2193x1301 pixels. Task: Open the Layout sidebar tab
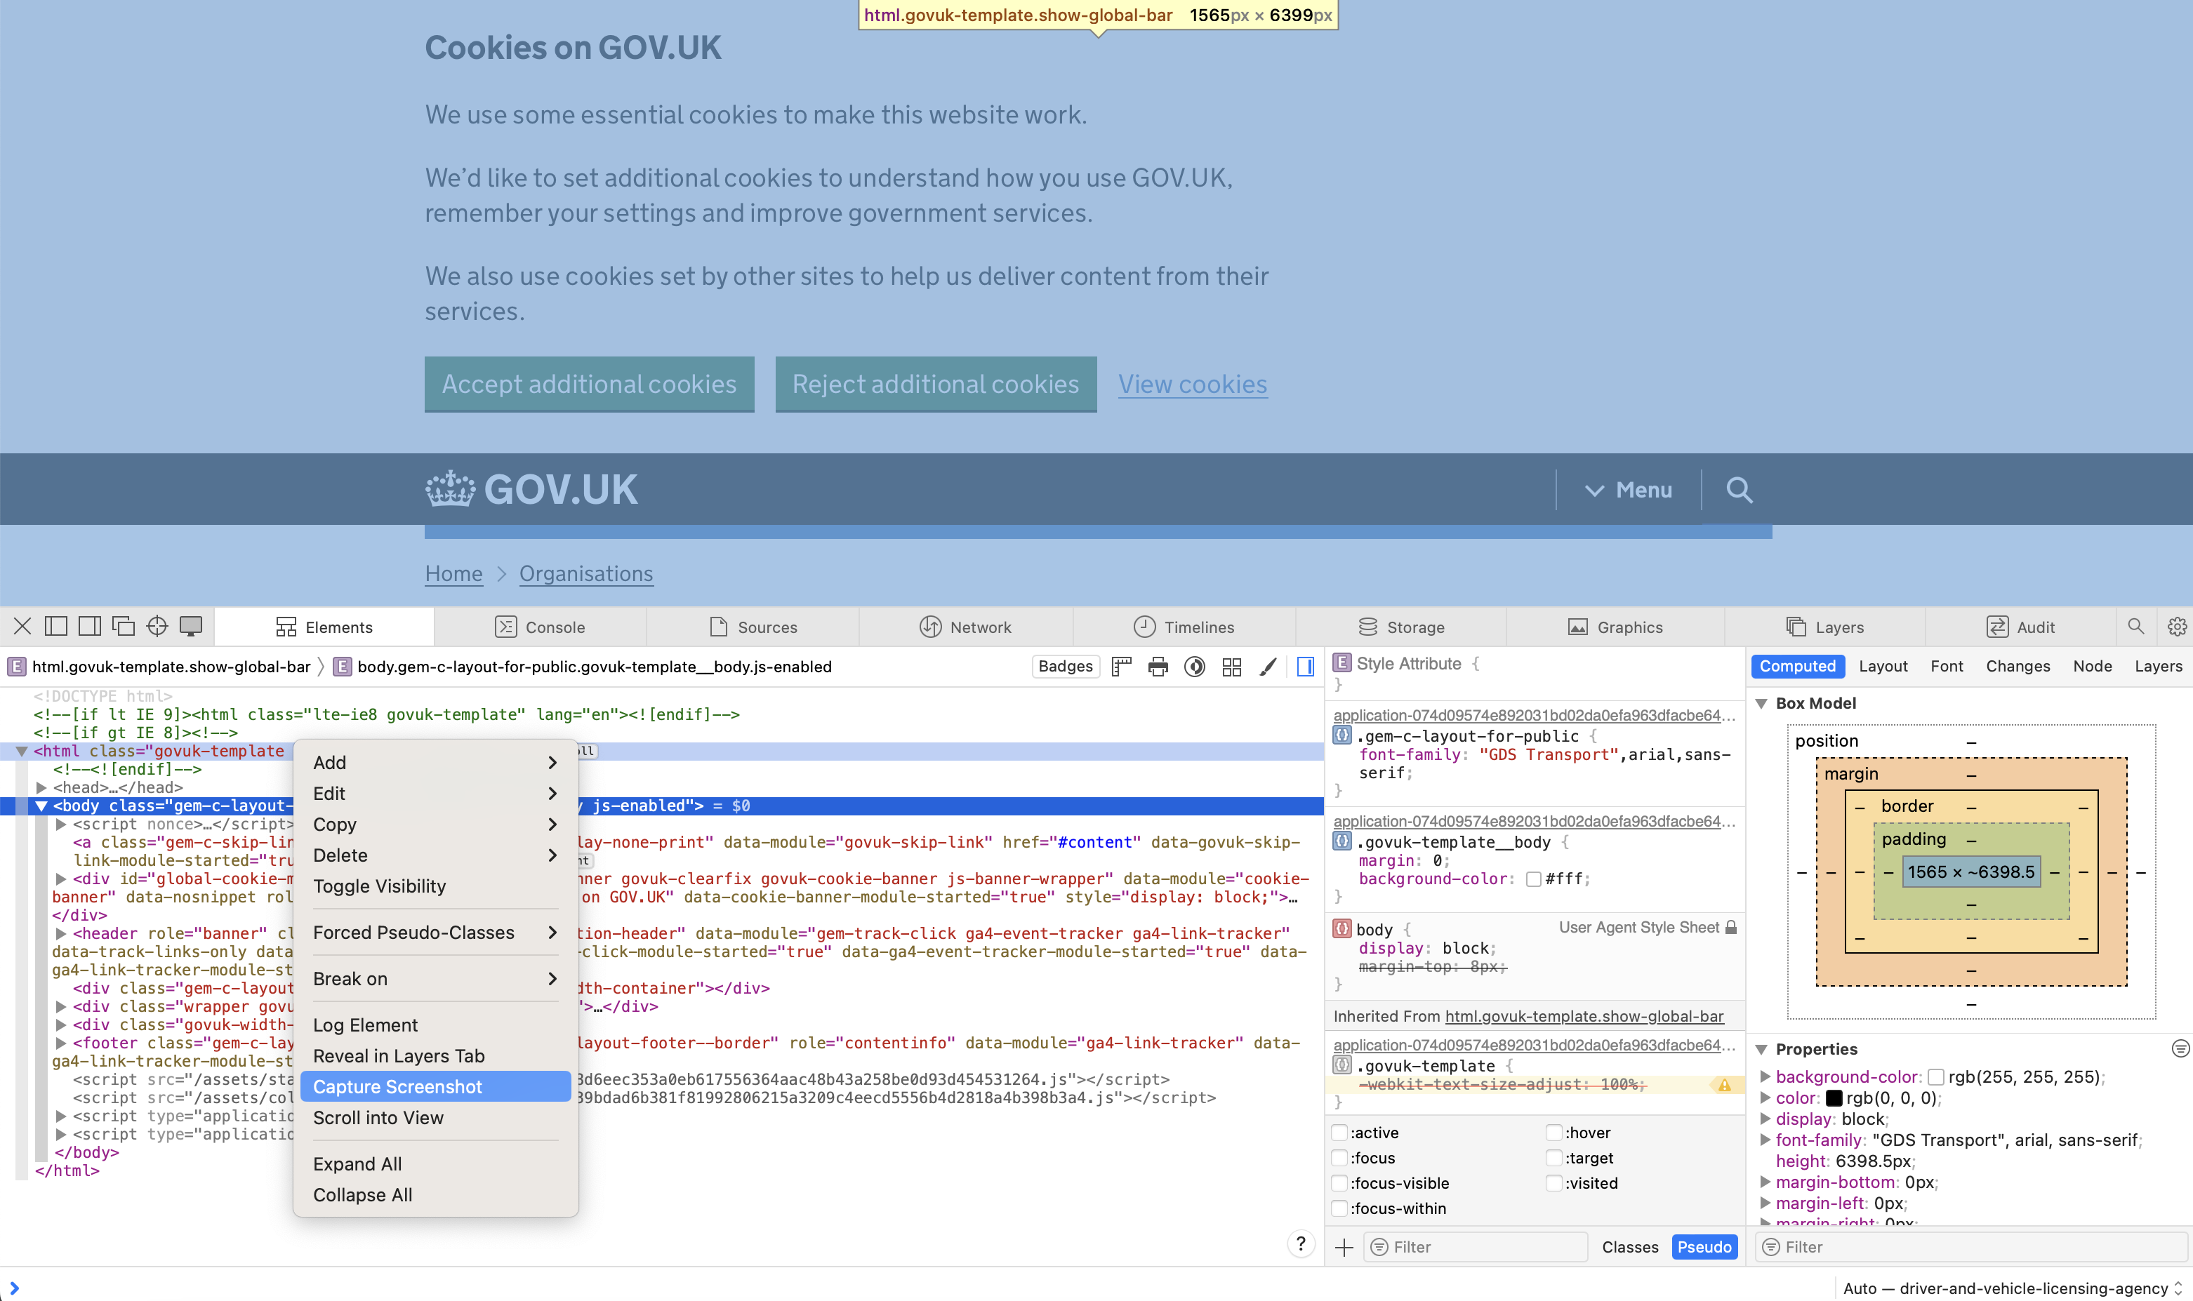1883,666
